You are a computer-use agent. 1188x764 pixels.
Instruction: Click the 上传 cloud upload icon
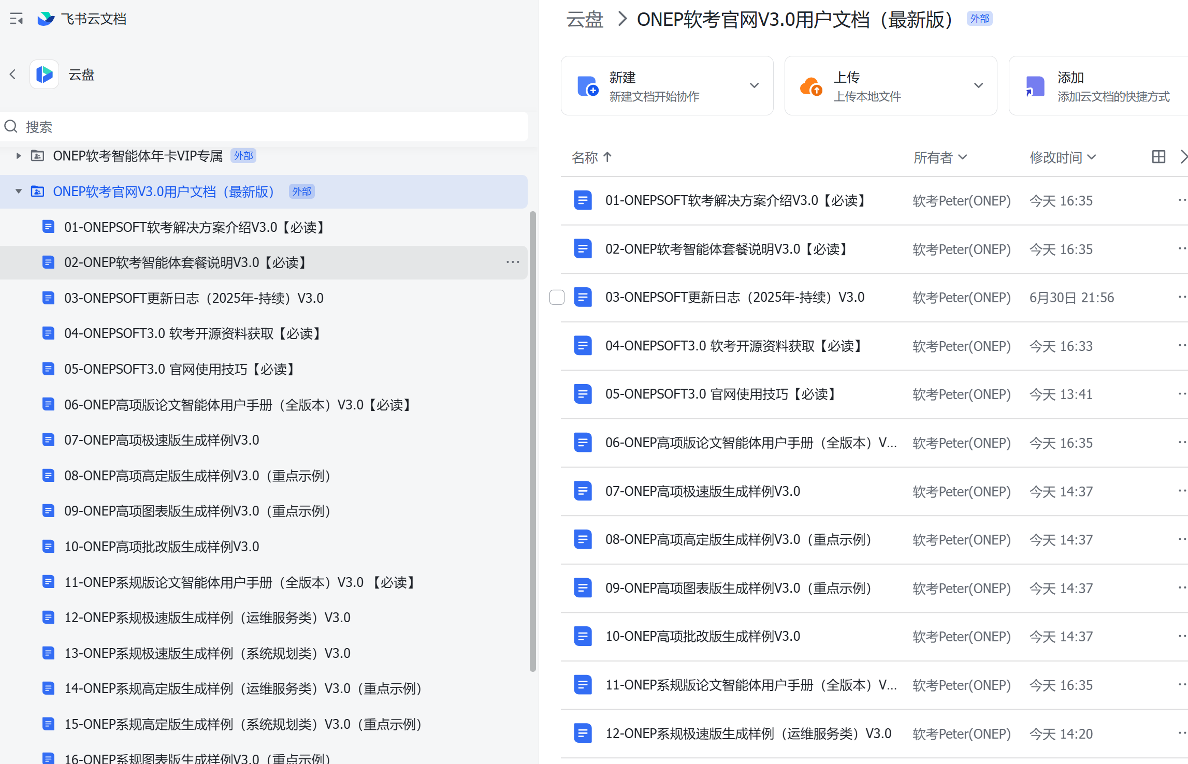pyautogui.click(x=811, y=86)
